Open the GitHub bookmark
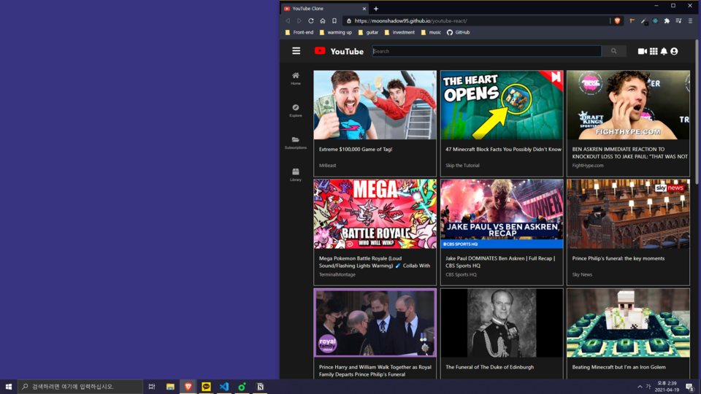This screenshot has height=394, width=701. pyautogui.click(x=459, y=32)
